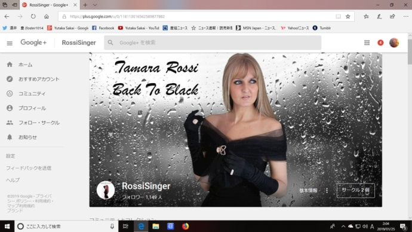This screenshot has width=412, height=232.
Task: Click the Google+ search field
Action: pyautogui.click(x=213, y=42)
